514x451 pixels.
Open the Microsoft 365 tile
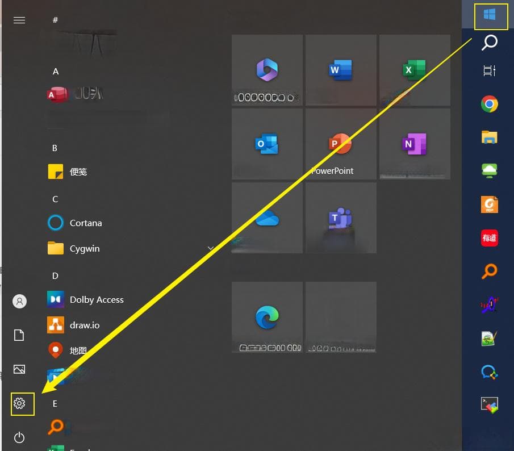[267, 70]
